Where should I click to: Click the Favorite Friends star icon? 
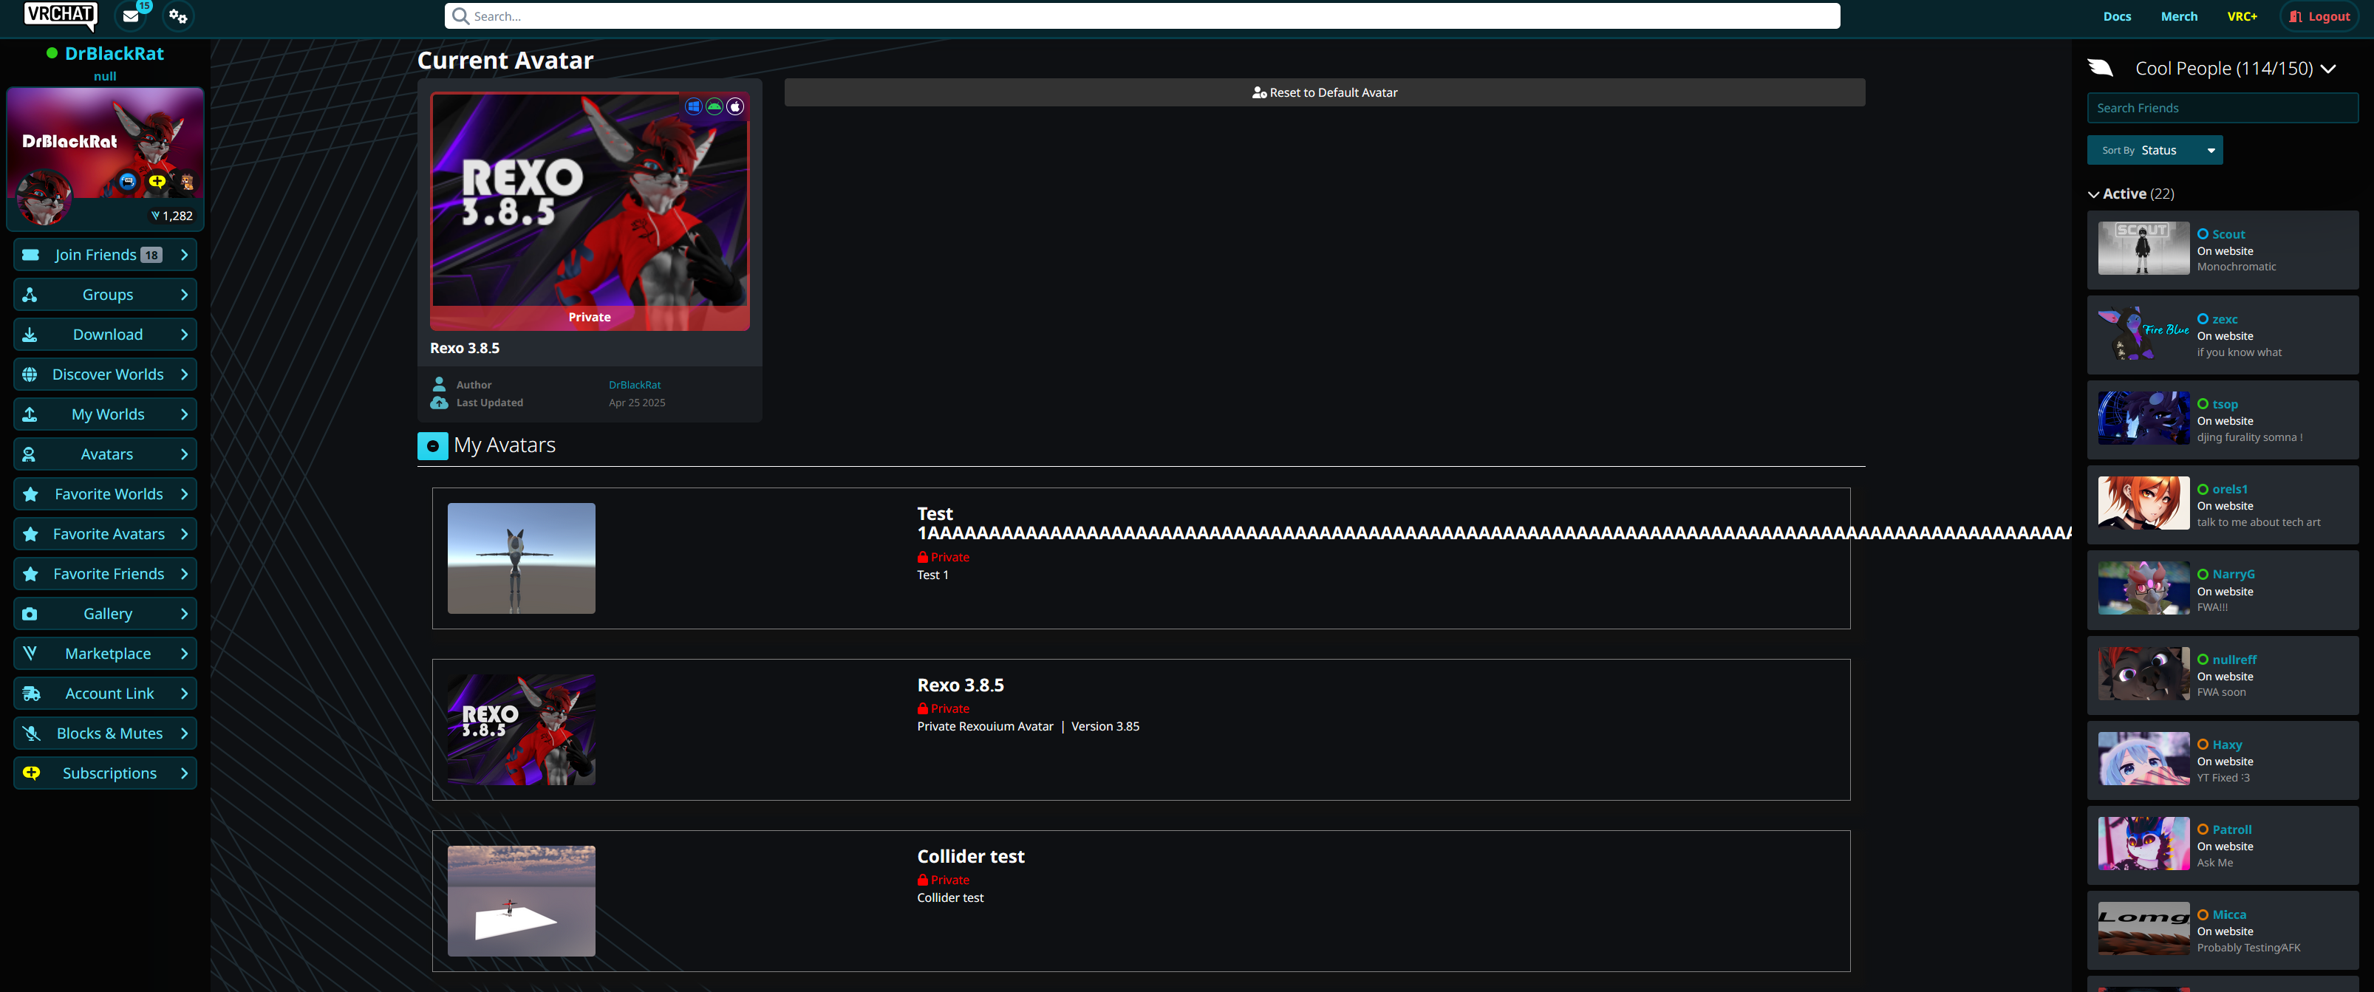(30, 574)
